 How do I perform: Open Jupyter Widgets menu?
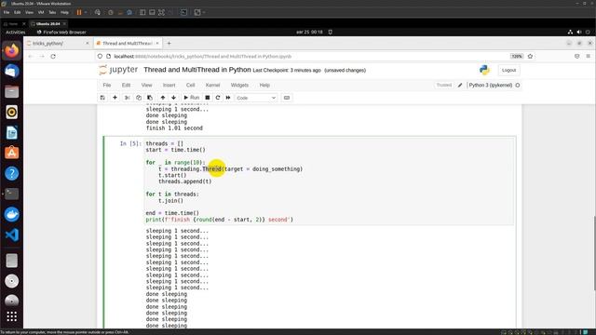coord(239,85)
